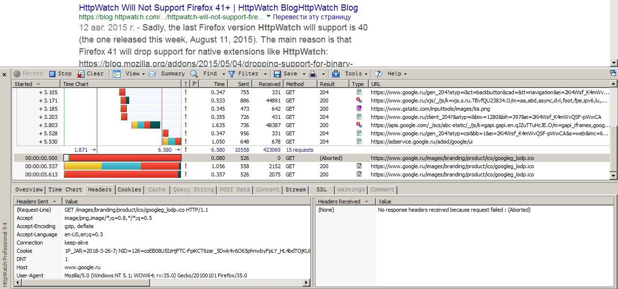Open the Tools menu

point(350,74)
